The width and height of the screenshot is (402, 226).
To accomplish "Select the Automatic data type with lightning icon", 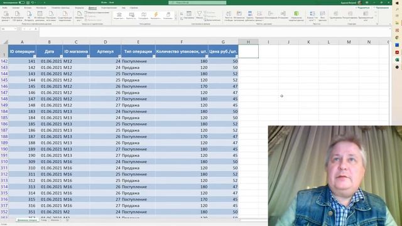I will pos(156,15).
